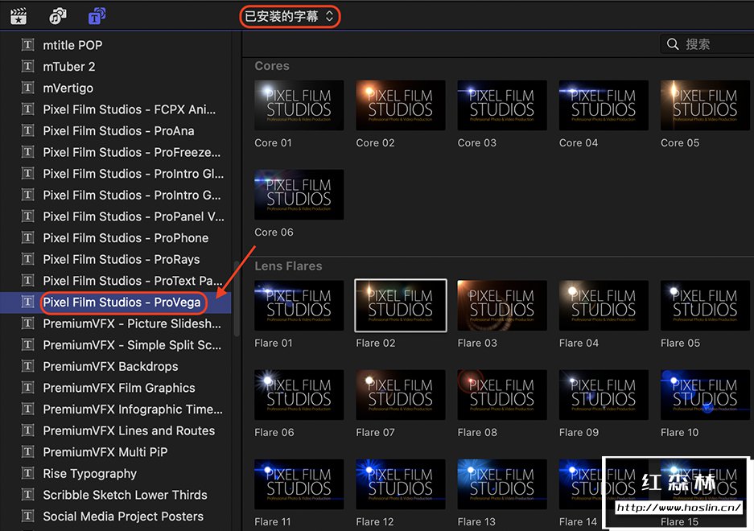Image resolution: width=754 pixels, height=531 pixels.
Task: Select the Core 01 thumbnail
Action: pyautogui.click(x=299, y=105)
